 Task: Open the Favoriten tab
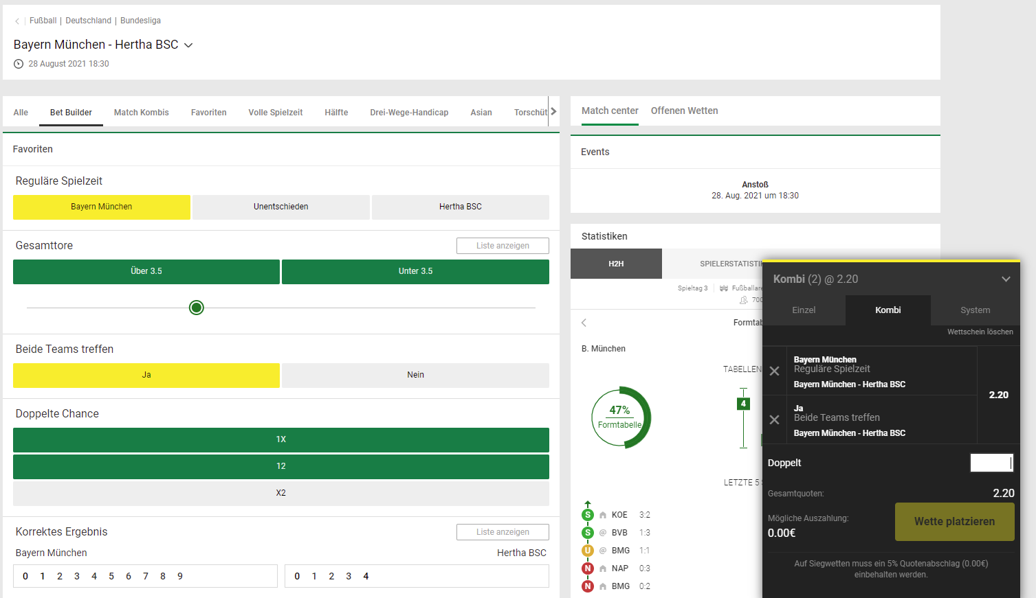pos(208,113)
